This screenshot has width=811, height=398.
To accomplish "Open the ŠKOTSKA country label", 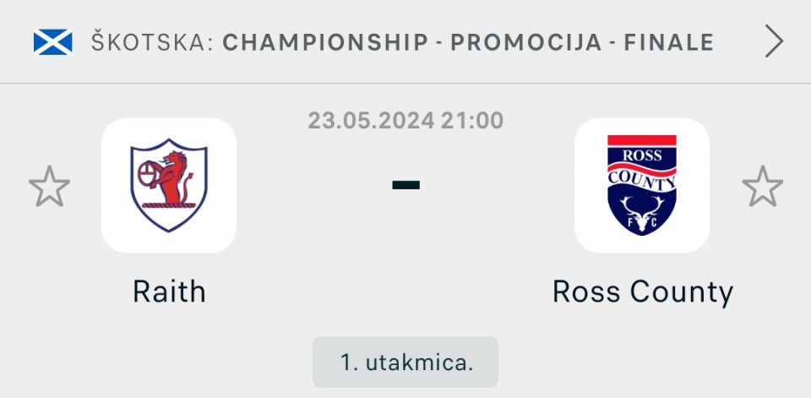I will pos(153,42).
